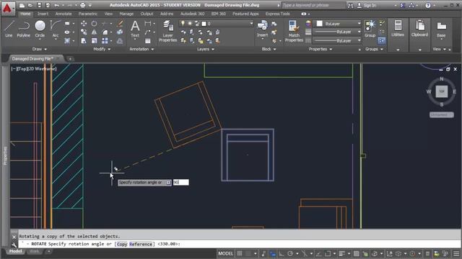Select the Explode tool

[120, 32]
